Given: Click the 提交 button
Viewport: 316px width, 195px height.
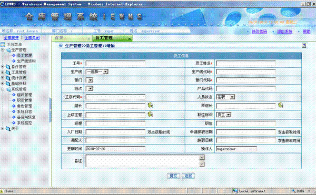Looking at the screenshot, I should point(173,176).
